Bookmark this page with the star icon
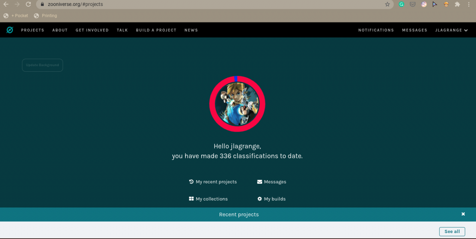Screen dimensions: 476x239 (387, 4)
